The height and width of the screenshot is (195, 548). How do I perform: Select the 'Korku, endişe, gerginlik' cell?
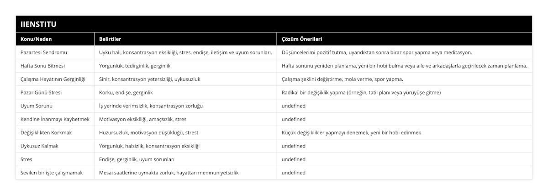point(185,92)
